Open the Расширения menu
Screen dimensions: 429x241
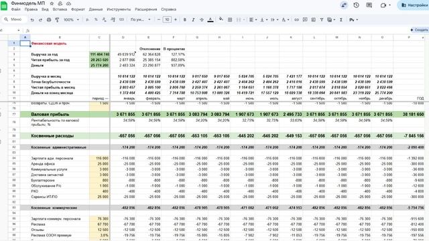[x=146, y=9]
